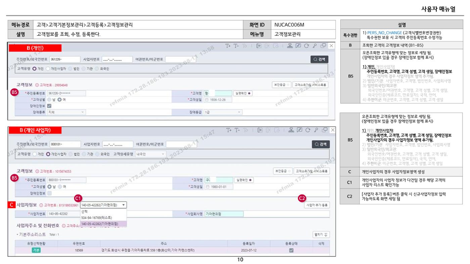Select 개인사업자 radio in screen with 361226-
Image resolution: width=470 pixels, height=264 pixels.
(47, 68)
